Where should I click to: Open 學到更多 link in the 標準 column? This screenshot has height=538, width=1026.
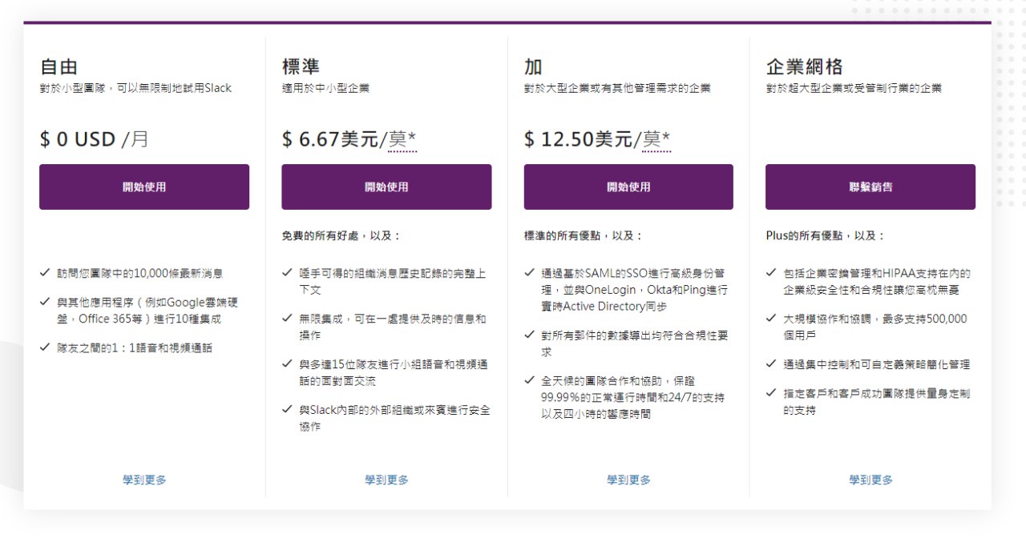tap(386, 480)
